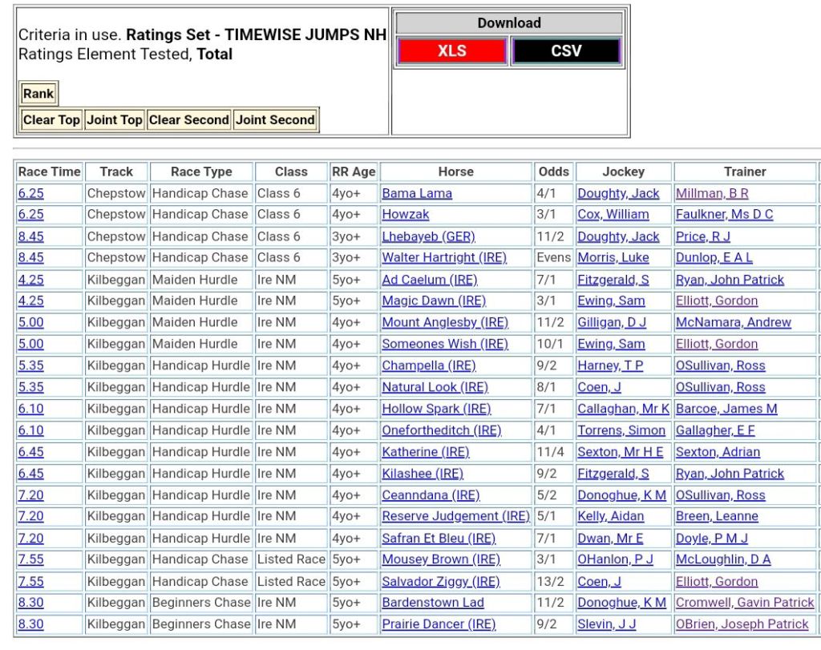This screenshot has height=650, width=821.
Task: Open Reserve Judgement (IRE) horse page
Action: pos(455,516)
